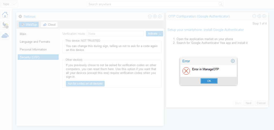
Task: Click the Cloud icon in the left sidebar
Action: click(x=5, y=35)
